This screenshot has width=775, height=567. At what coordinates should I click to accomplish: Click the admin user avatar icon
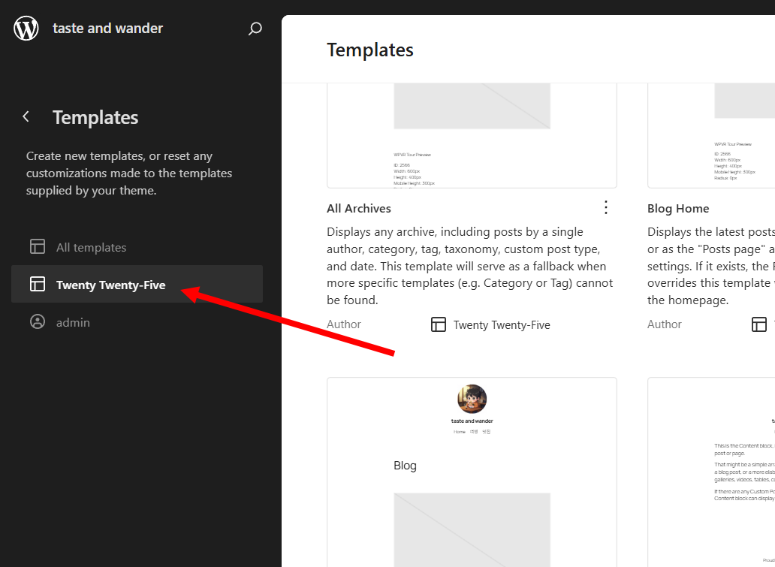(38, 322)
